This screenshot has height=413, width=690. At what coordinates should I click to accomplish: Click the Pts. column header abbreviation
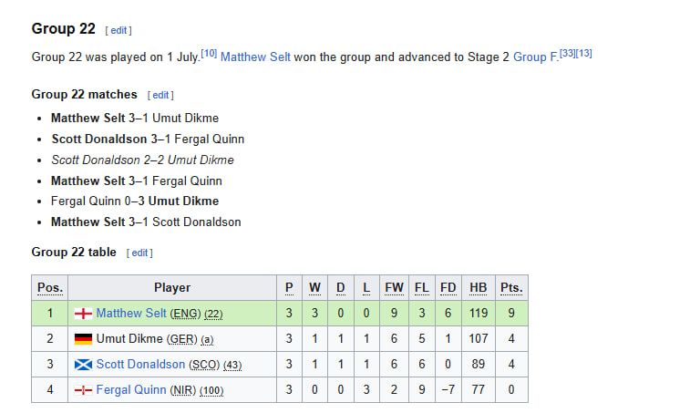tap(511, 288)
